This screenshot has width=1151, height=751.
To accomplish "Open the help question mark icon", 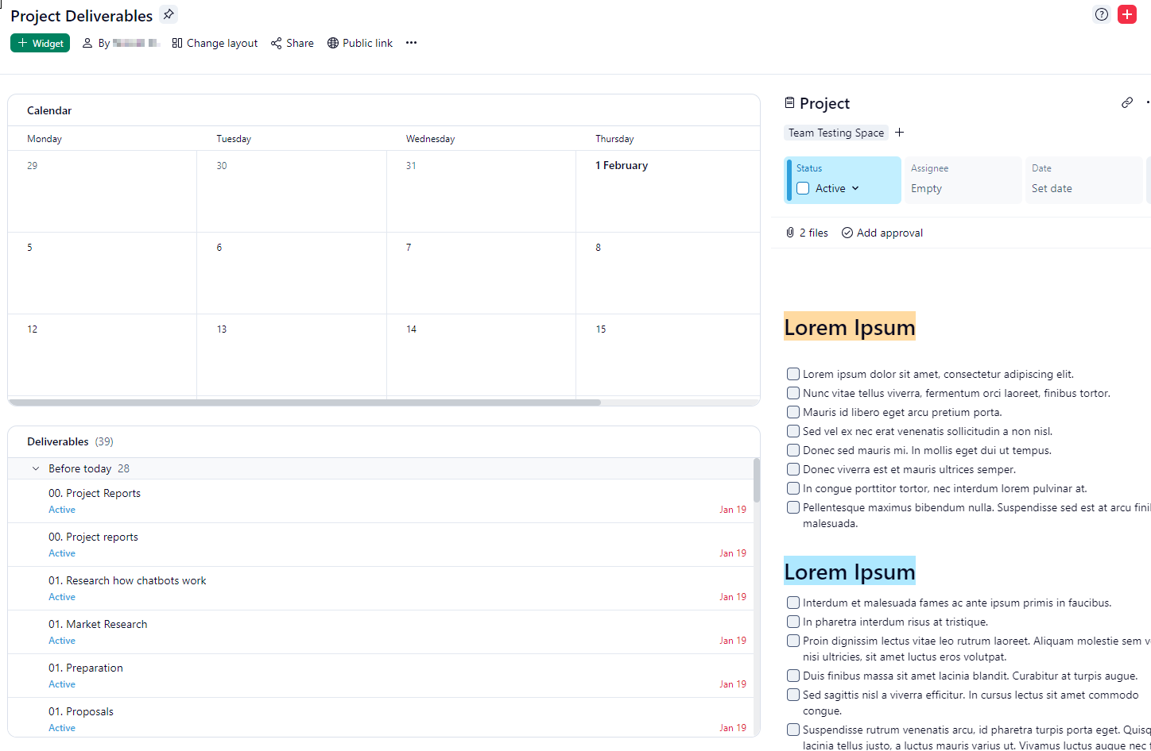I will coord(1101,14).
